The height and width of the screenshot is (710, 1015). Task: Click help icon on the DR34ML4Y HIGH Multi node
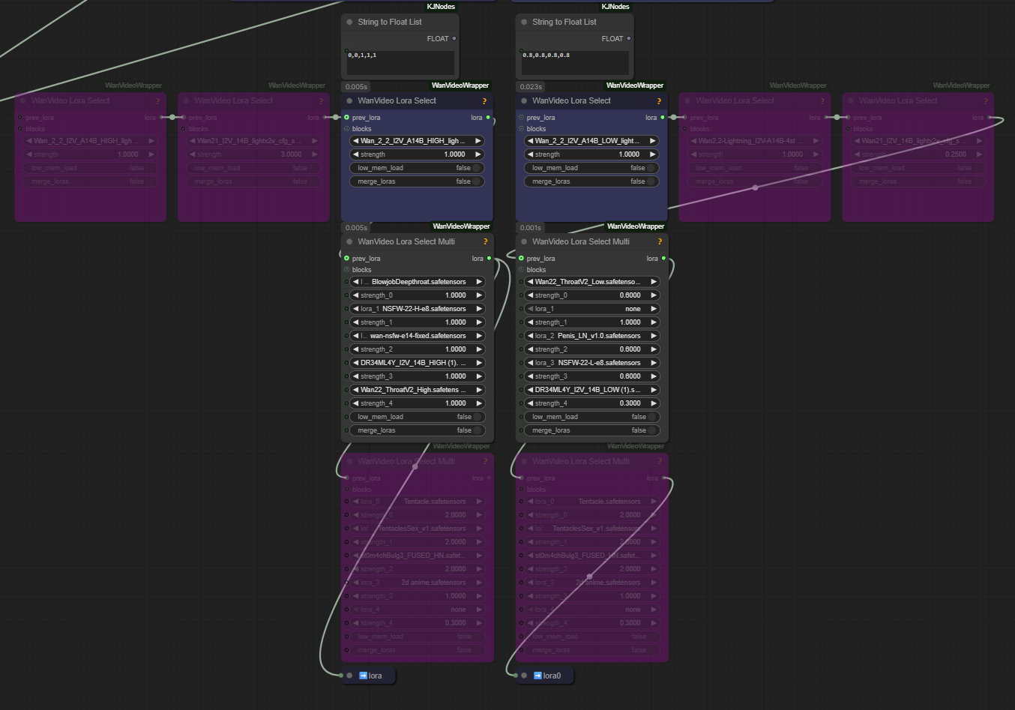[x=485, y=242]
